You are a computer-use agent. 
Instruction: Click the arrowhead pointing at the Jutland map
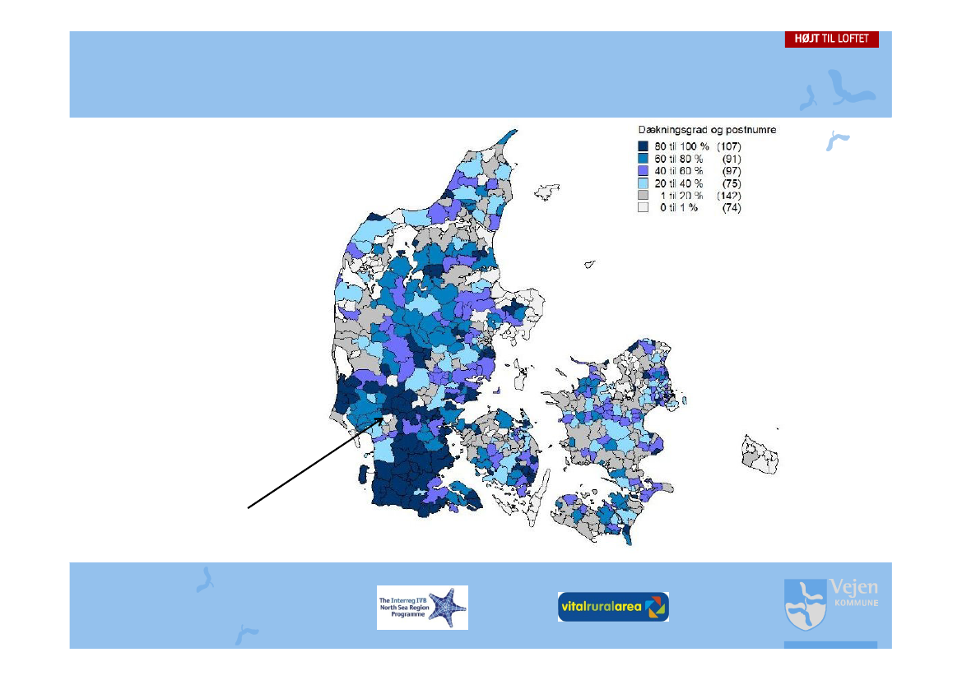click(x=380, y=420)
